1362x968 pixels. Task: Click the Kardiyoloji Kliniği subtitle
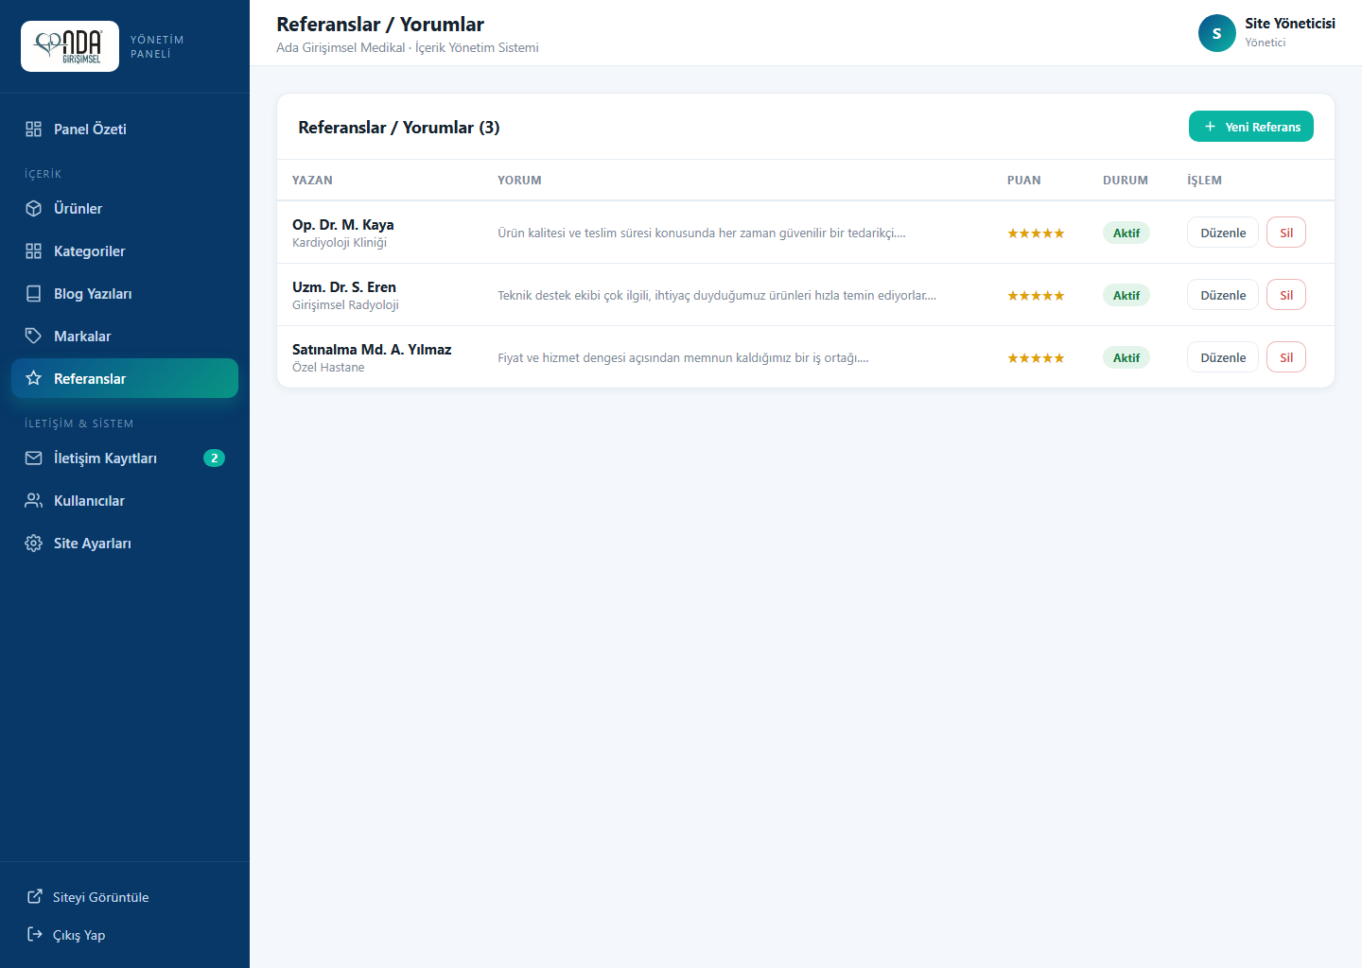click(340, 243)
